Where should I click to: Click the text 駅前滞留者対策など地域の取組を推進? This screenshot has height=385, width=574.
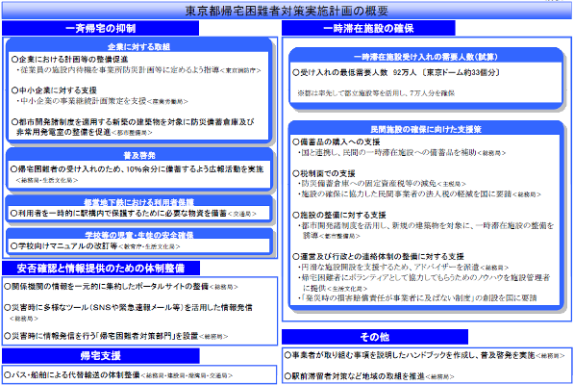(x=359, y=376)
